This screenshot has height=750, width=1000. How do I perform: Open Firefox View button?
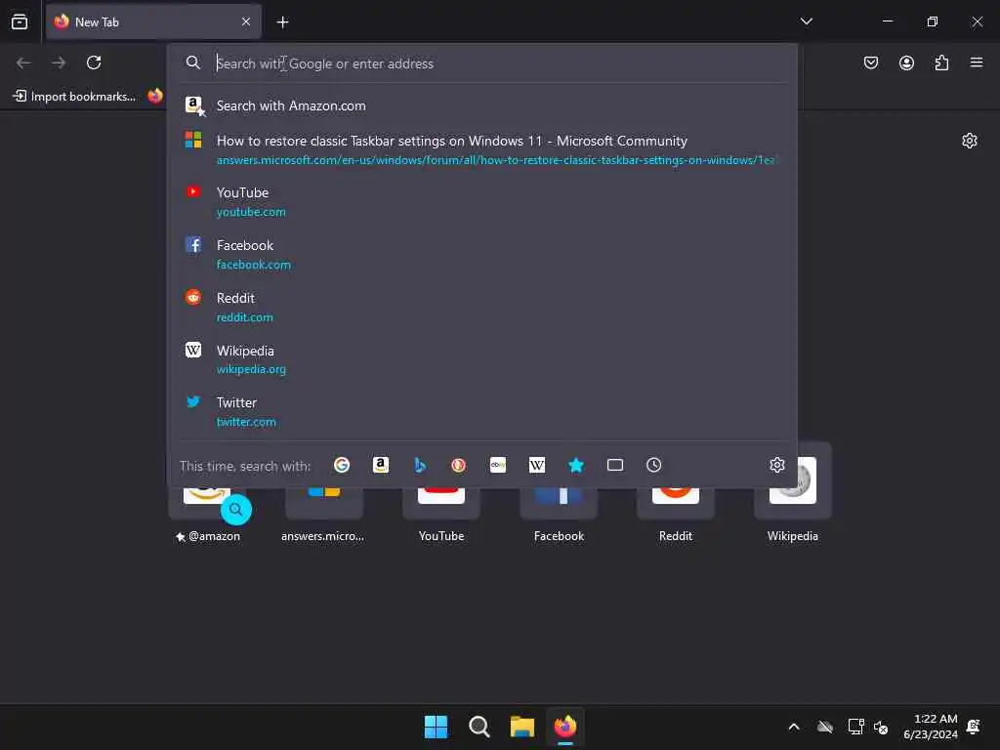20,21
